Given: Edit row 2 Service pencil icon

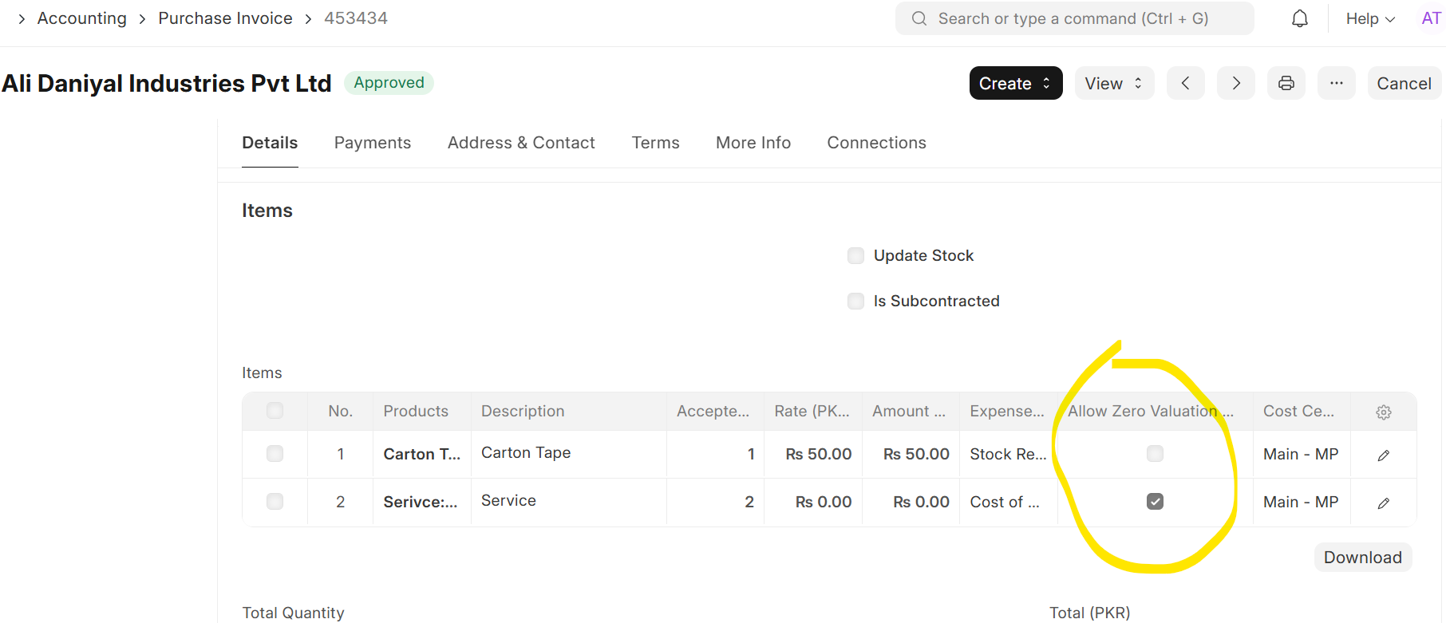Looking at the screenshot, I should [1384, 503].
